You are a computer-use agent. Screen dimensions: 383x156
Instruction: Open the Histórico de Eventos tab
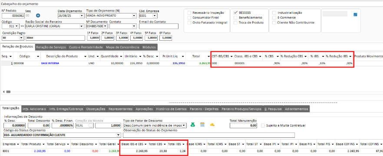(171, 109)
